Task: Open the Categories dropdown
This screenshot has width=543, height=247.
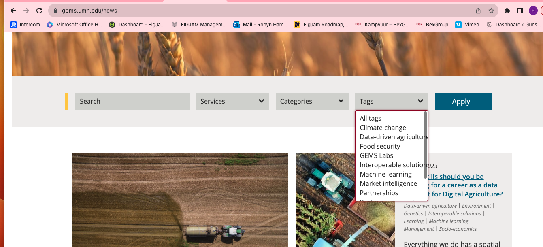Action: click(312, 101)
